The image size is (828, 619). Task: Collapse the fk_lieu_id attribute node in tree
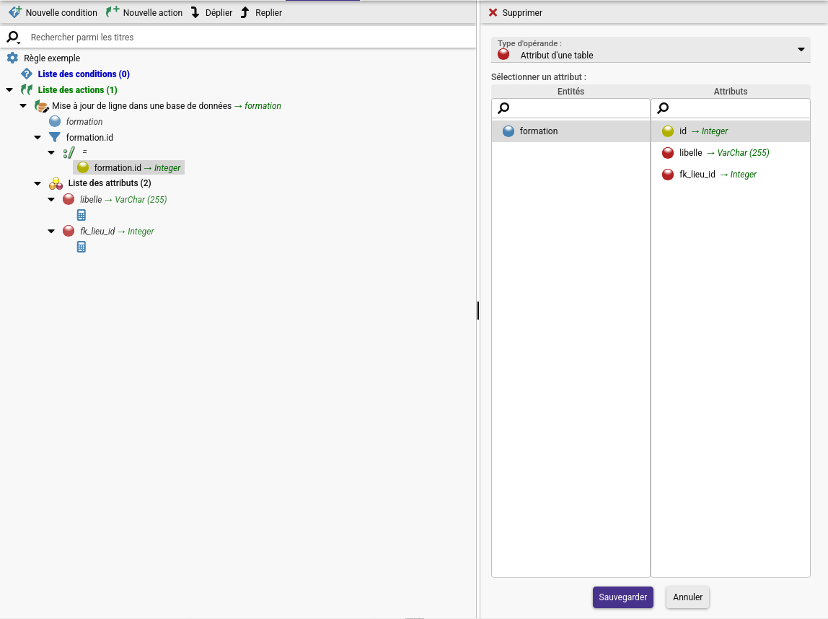click(x=51, y=231)
